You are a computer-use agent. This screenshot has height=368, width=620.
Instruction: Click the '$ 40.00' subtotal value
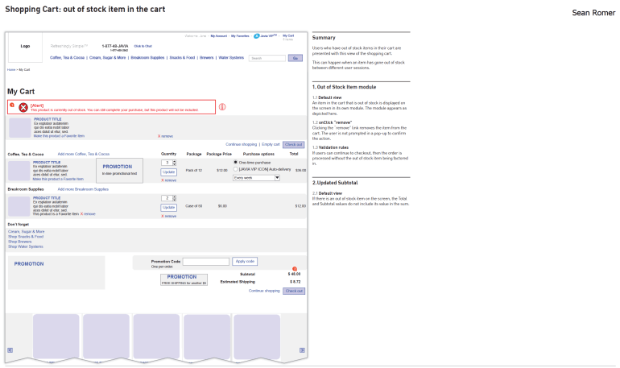tap(294, 274)
